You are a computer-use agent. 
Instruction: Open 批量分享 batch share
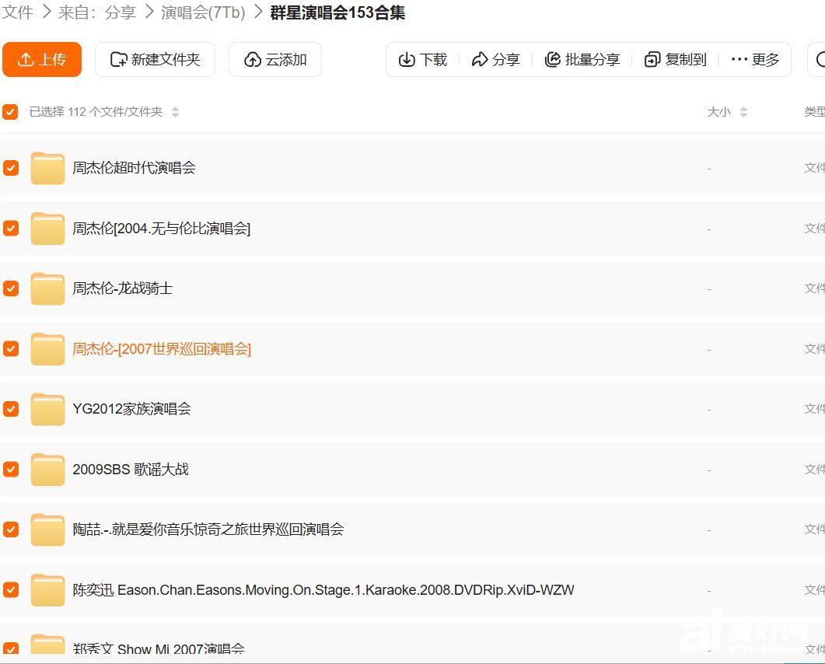pos(582,59)
